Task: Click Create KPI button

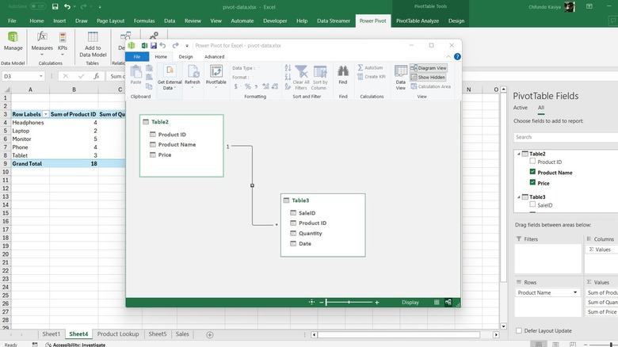Action: tap(372, 77)
